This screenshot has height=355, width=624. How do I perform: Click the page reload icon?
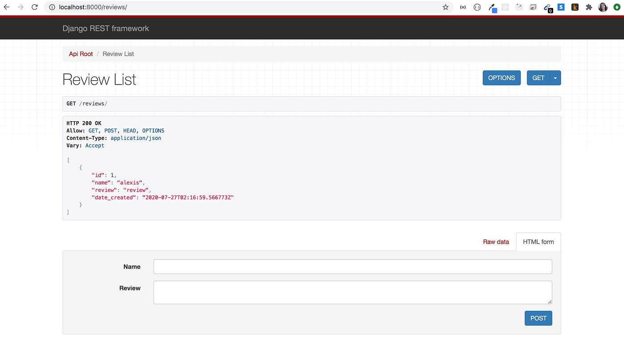coord(34,7)
